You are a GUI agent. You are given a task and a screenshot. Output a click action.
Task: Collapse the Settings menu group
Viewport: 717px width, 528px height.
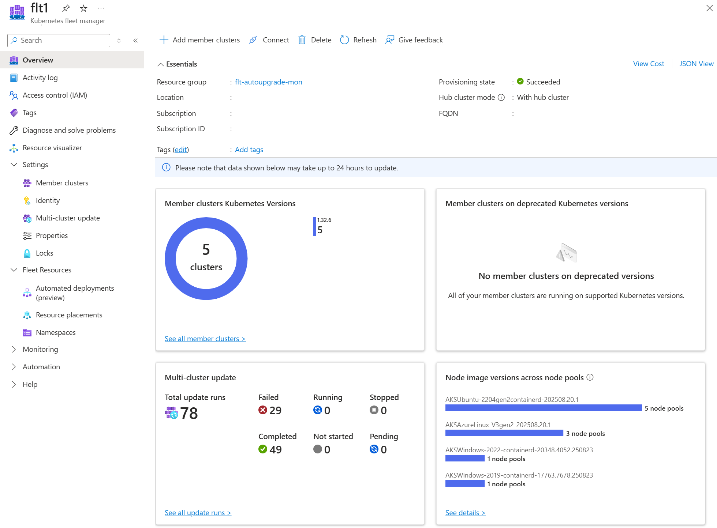coord(14,165)
